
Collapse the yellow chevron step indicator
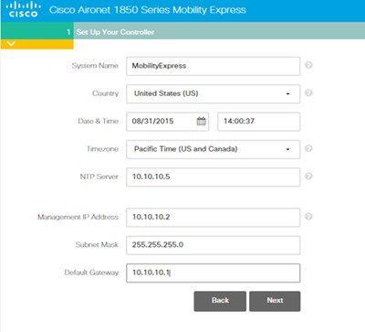tap(11, 44)
